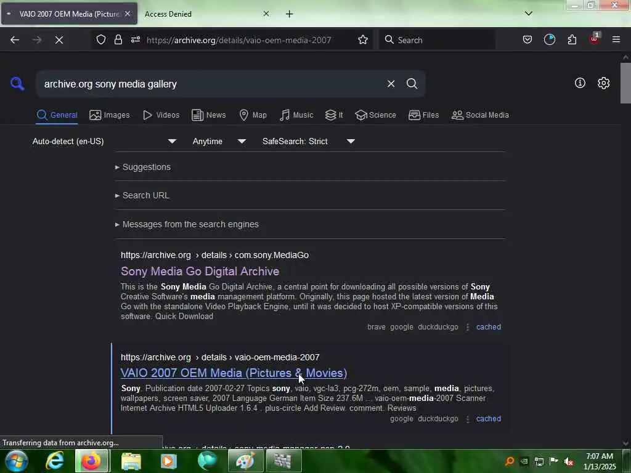Open cached version of VAIO 2007 result
This screenshot has width=631, height=473.
tap(489, 419)
